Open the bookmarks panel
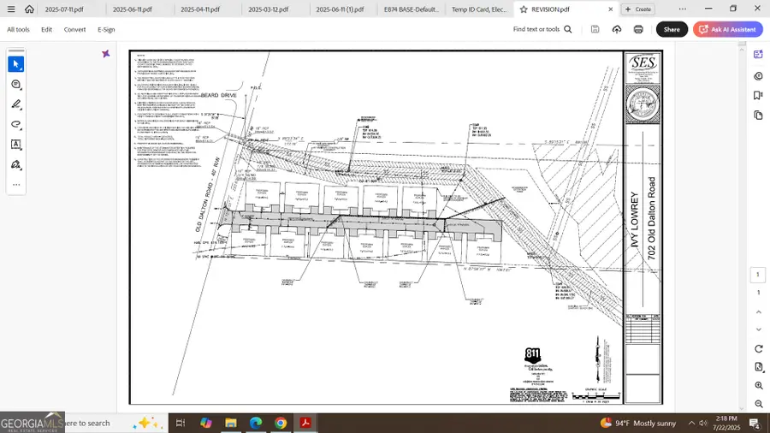Image resolution: width=770 pixels, height=433 pixels. 758,95
